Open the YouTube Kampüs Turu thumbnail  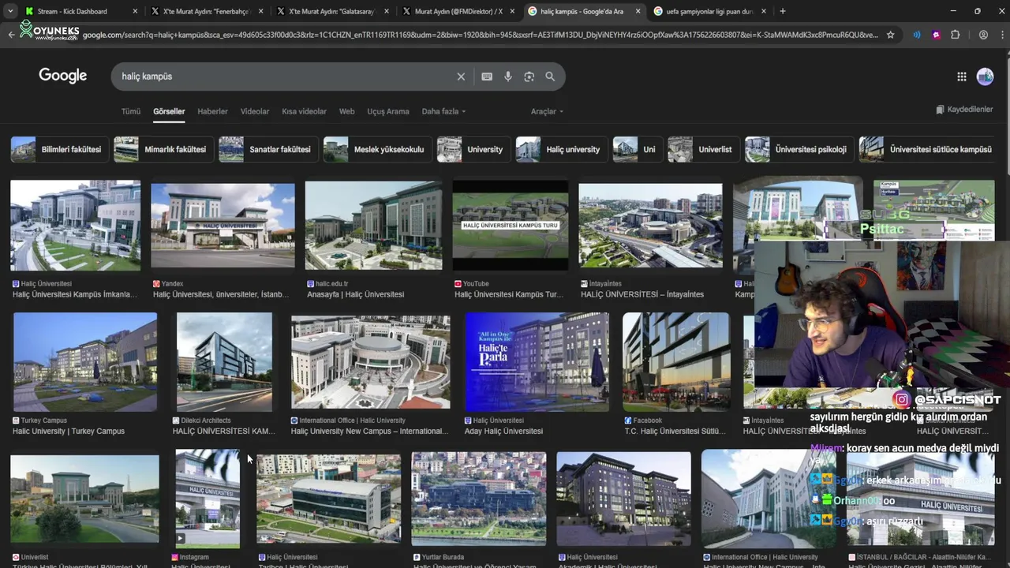511,226
